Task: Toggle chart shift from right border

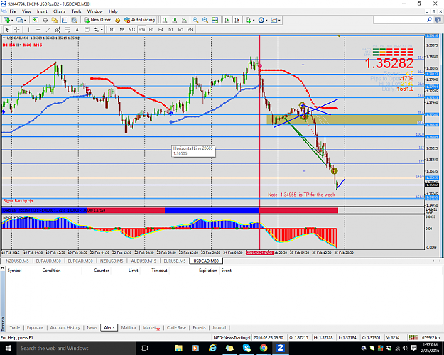Action: (x=237, y=20)
